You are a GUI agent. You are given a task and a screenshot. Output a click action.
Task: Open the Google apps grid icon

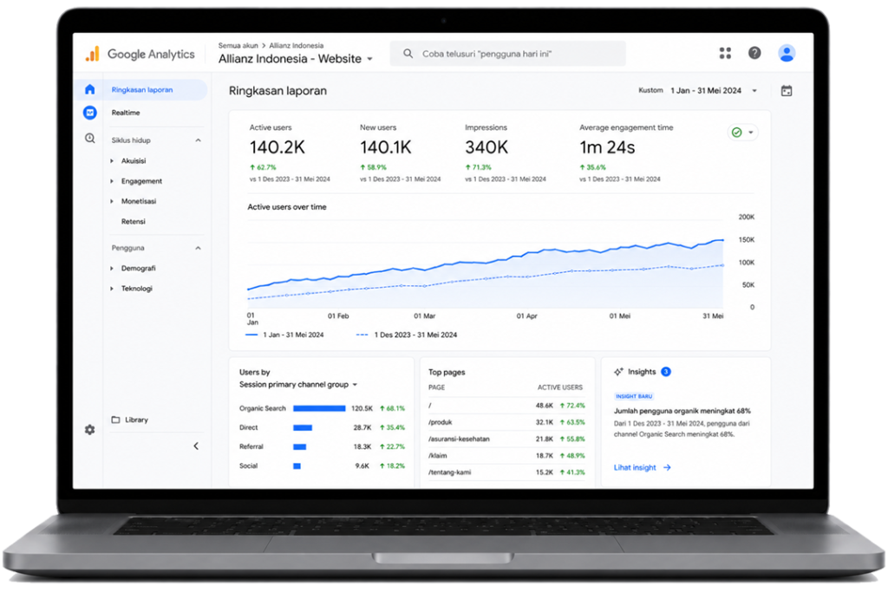(725, 53)
